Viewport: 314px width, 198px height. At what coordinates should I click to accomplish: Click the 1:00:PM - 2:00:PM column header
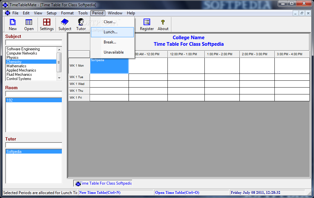[222, 54]
